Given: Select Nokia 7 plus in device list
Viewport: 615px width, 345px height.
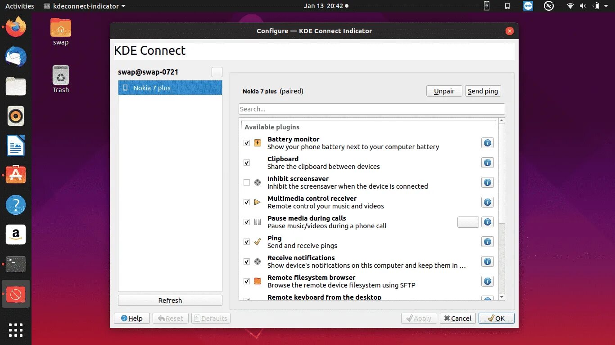Looking at the screenshot, I should click(x=170, y=88).
